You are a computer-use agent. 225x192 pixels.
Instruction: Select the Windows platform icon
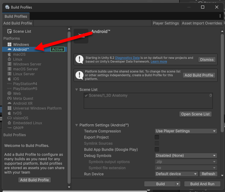(9, 44)
